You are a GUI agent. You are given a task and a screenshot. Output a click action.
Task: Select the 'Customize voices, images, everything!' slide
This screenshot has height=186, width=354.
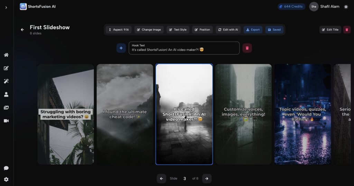[x=243, y=114]
